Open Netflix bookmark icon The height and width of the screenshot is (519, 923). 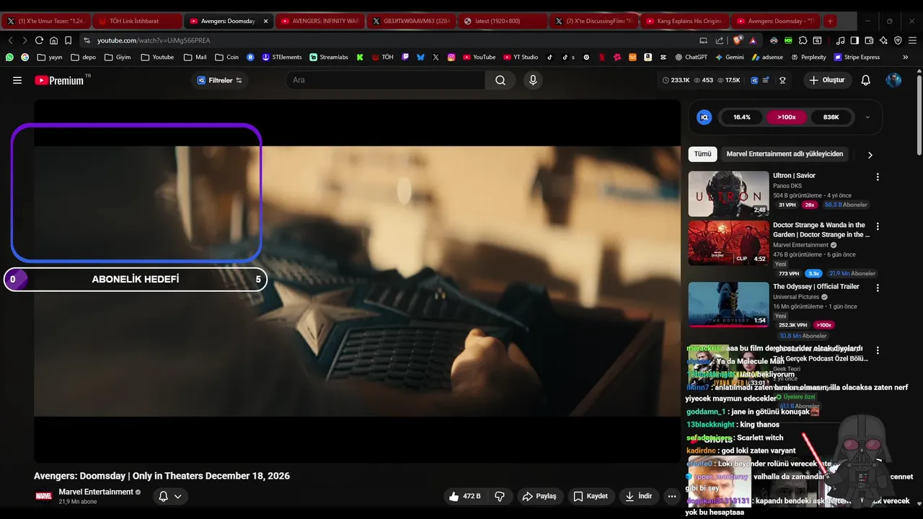601,57
